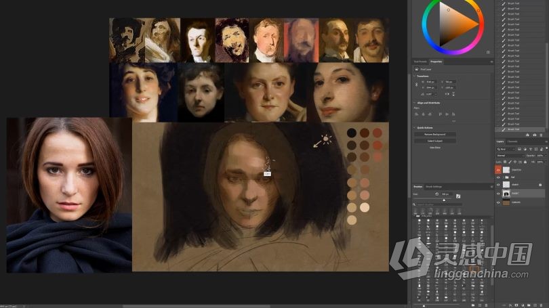Image resolution: width=549 pixels, height=308 pixels.
Task: Click the magnifier search icon in Brushes panel
Action: pos(414,204)
